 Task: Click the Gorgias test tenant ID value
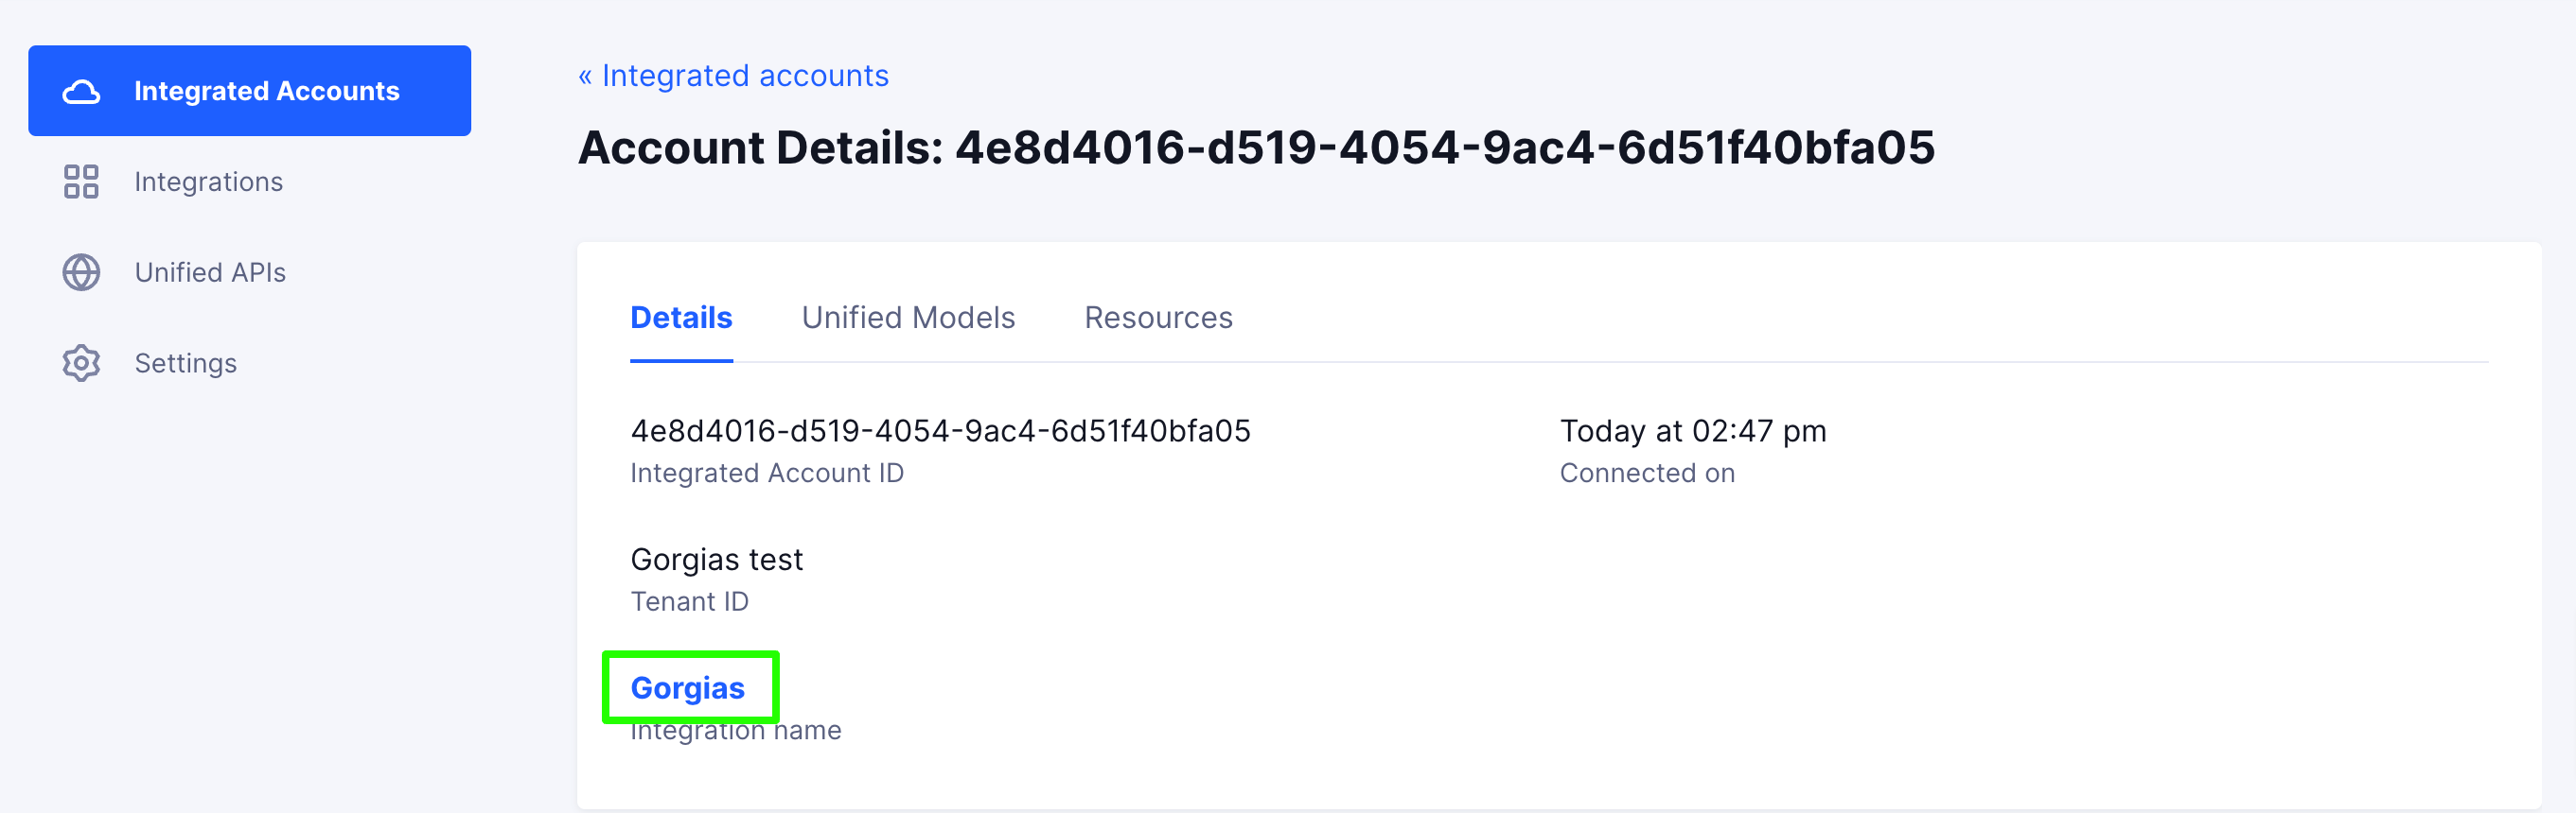pos(716,560)
